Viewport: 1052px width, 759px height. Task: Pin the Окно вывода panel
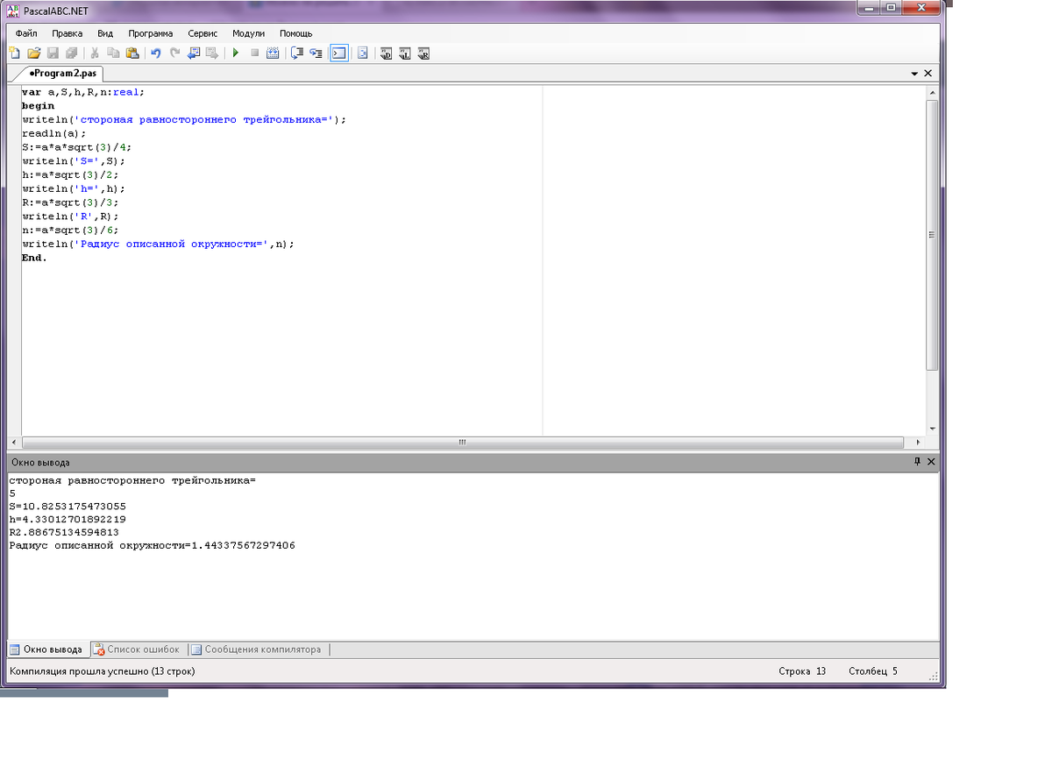point(918,461)
